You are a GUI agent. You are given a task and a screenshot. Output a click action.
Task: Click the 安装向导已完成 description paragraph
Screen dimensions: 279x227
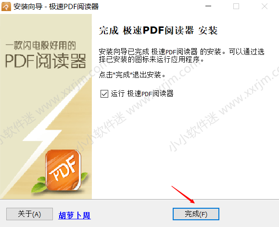(x=181, y=55)
